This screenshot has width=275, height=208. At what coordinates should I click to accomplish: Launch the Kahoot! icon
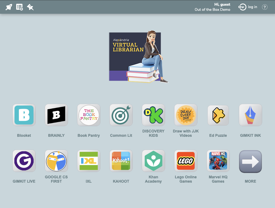point(121,161)
